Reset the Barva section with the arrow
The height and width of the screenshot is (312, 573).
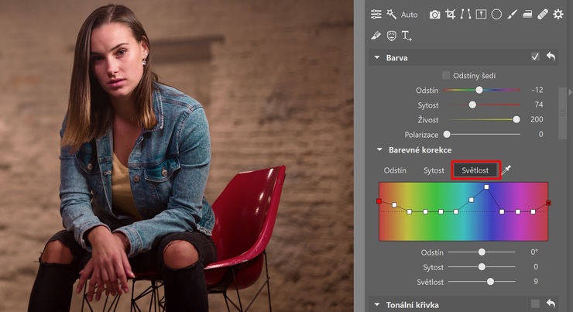[551, 57]
